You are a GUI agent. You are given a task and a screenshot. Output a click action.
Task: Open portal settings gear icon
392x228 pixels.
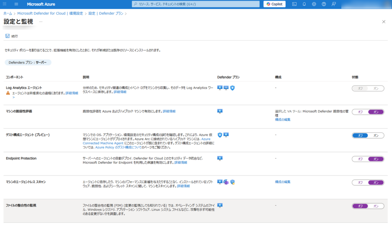click(x=314, y=4)
